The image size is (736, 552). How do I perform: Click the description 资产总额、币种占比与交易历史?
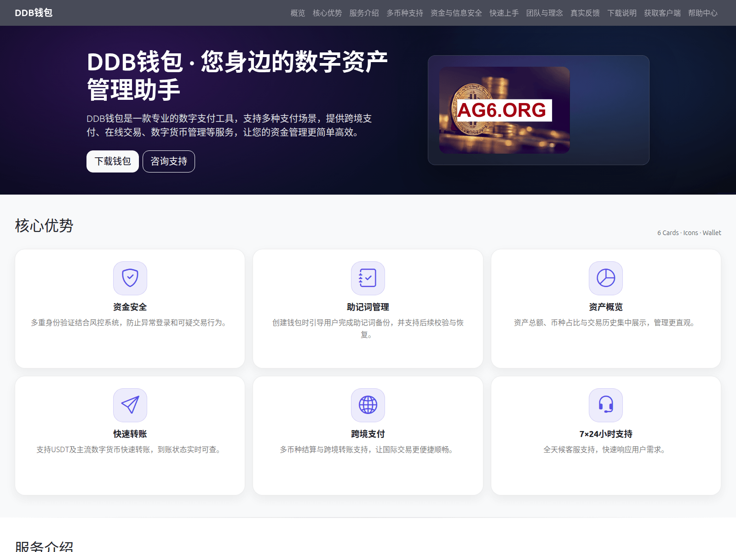[606, 322]
